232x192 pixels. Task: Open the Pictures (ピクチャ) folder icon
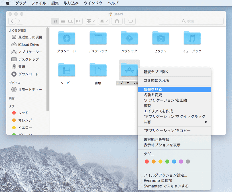point(160,38)
